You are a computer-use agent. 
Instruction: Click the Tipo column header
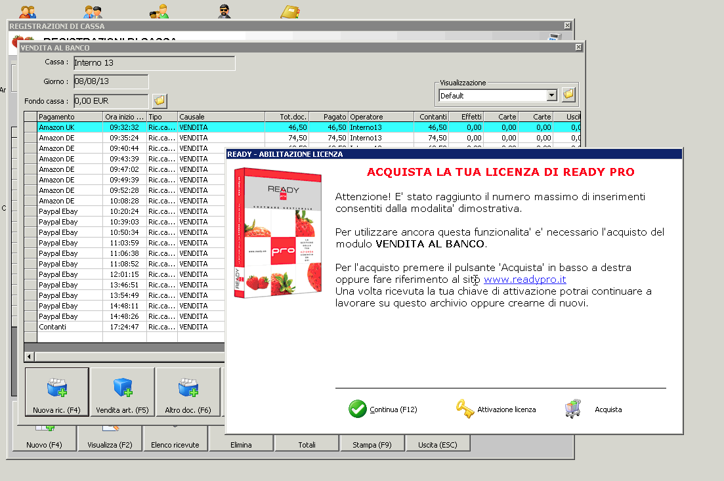pyautogui.click(x=161, y=117)
